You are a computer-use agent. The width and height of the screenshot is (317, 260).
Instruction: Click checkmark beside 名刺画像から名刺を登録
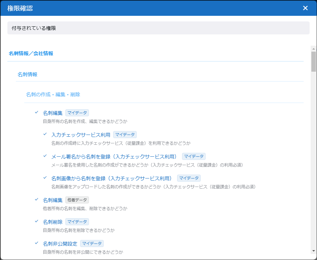coord(45,178)
